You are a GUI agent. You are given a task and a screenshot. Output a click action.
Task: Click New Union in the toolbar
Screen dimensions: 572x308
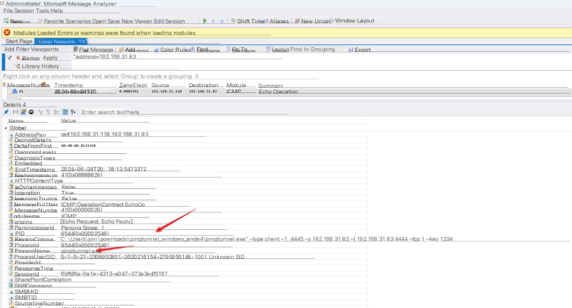312,21
